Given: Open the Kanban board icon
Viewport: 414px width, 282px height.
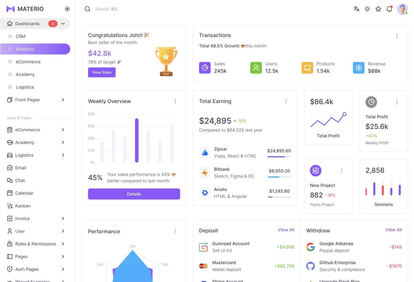Looking at the screenshot, I should coord(10,206).
